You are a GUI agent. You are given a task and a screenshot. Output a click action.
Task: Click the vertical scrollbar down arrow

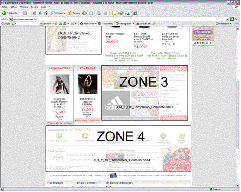click(238, 185)
